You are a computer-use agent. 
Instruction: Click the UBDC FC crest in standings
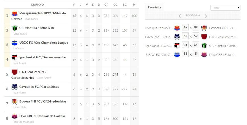tap(15, 43)
